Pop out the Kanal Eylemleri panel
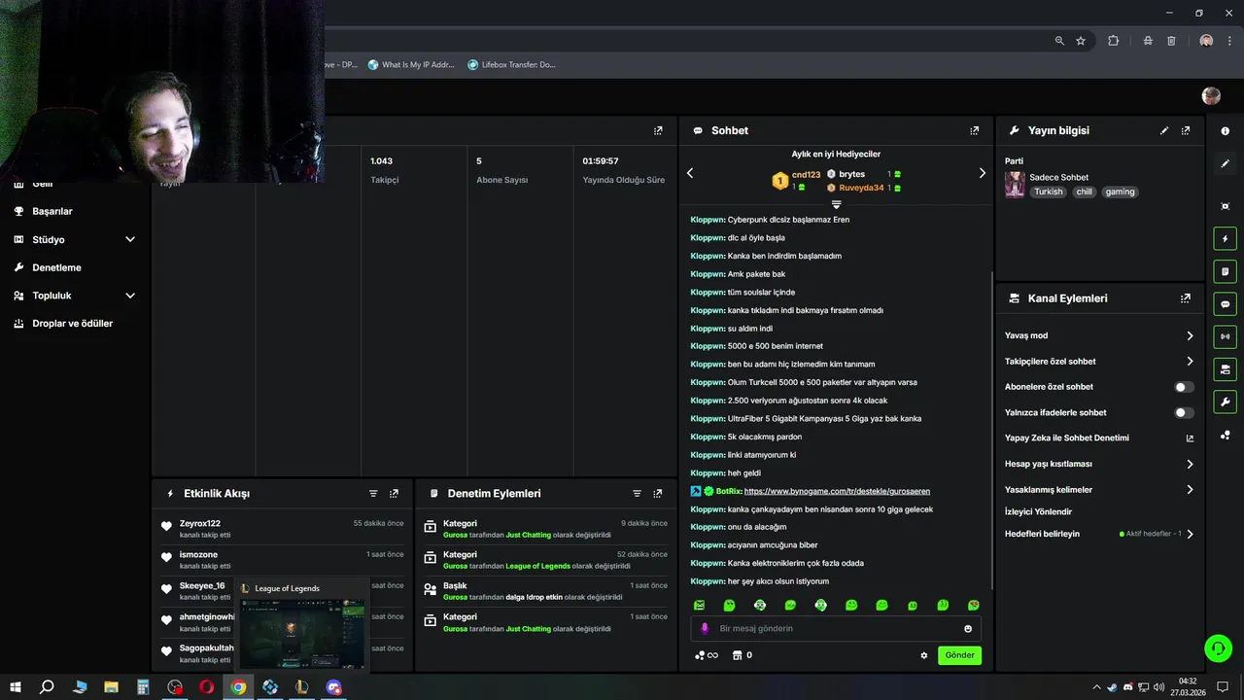The width and height of the screenshot is (1244, 700). pyautogui.click(x=1186, y=298)
